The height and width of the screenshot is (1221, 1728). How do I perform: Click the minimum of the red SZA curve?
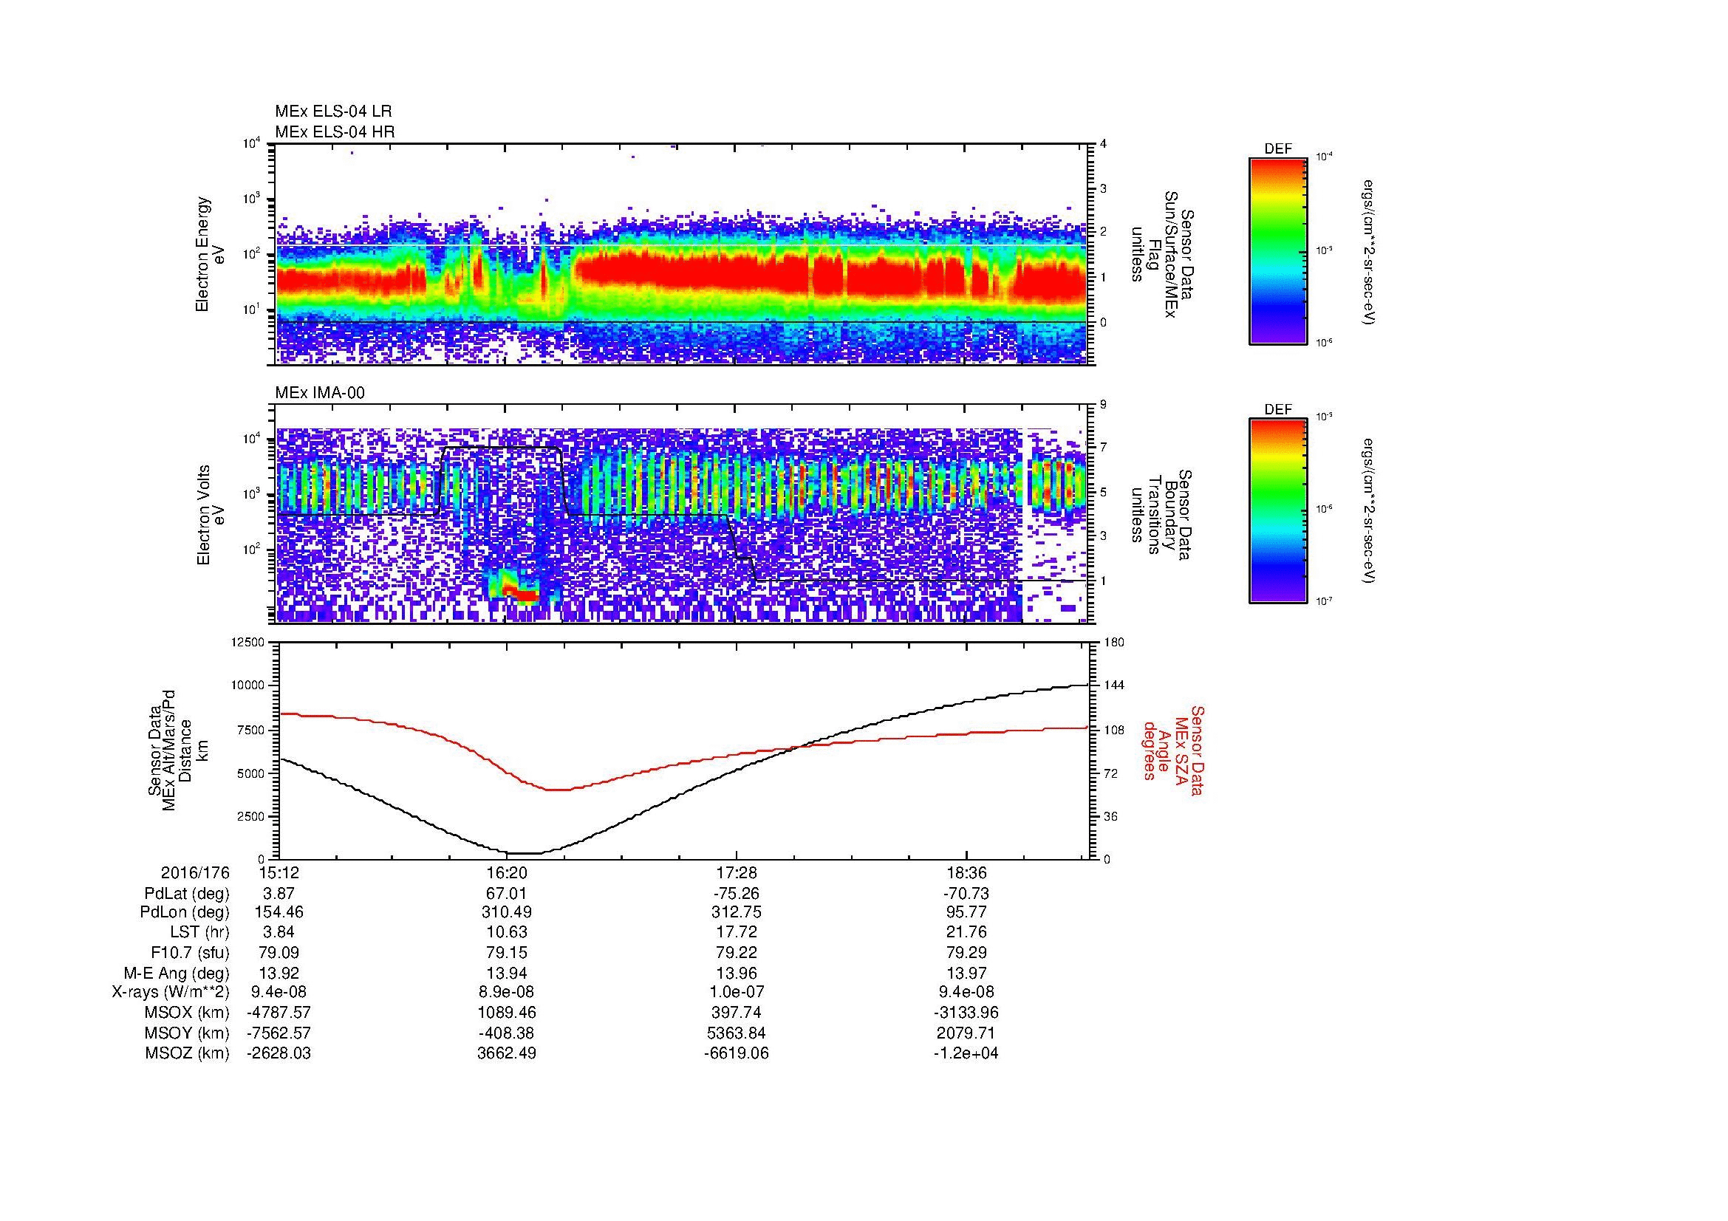pos(559,790)
